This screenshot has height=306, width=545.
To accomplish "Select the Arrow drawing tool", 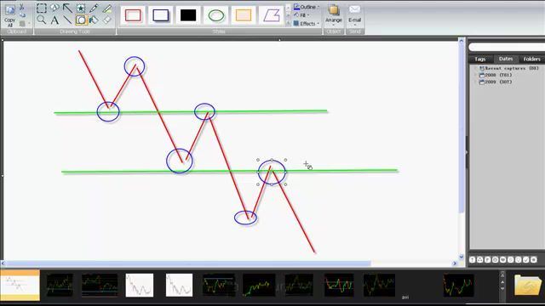I will (x=67, y=8).
